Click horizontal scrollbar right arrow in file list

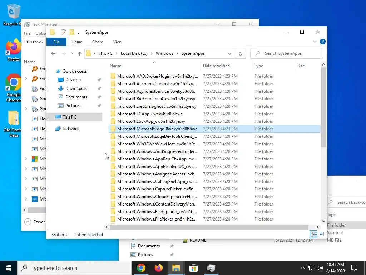(x=318, y=227)
